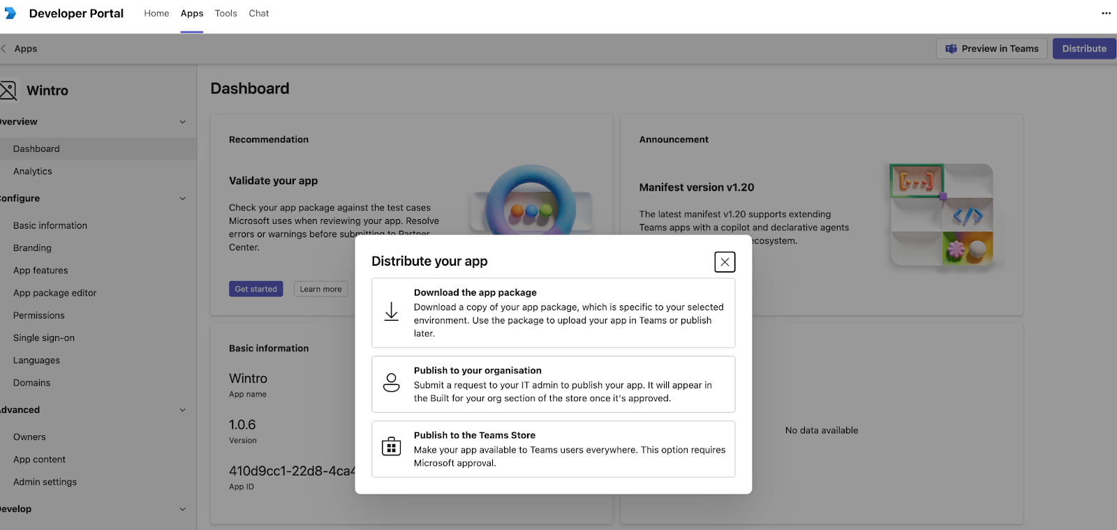Choose Publish to the Teams Store option
1117x530 pixels.
click(x=553, y=449)
